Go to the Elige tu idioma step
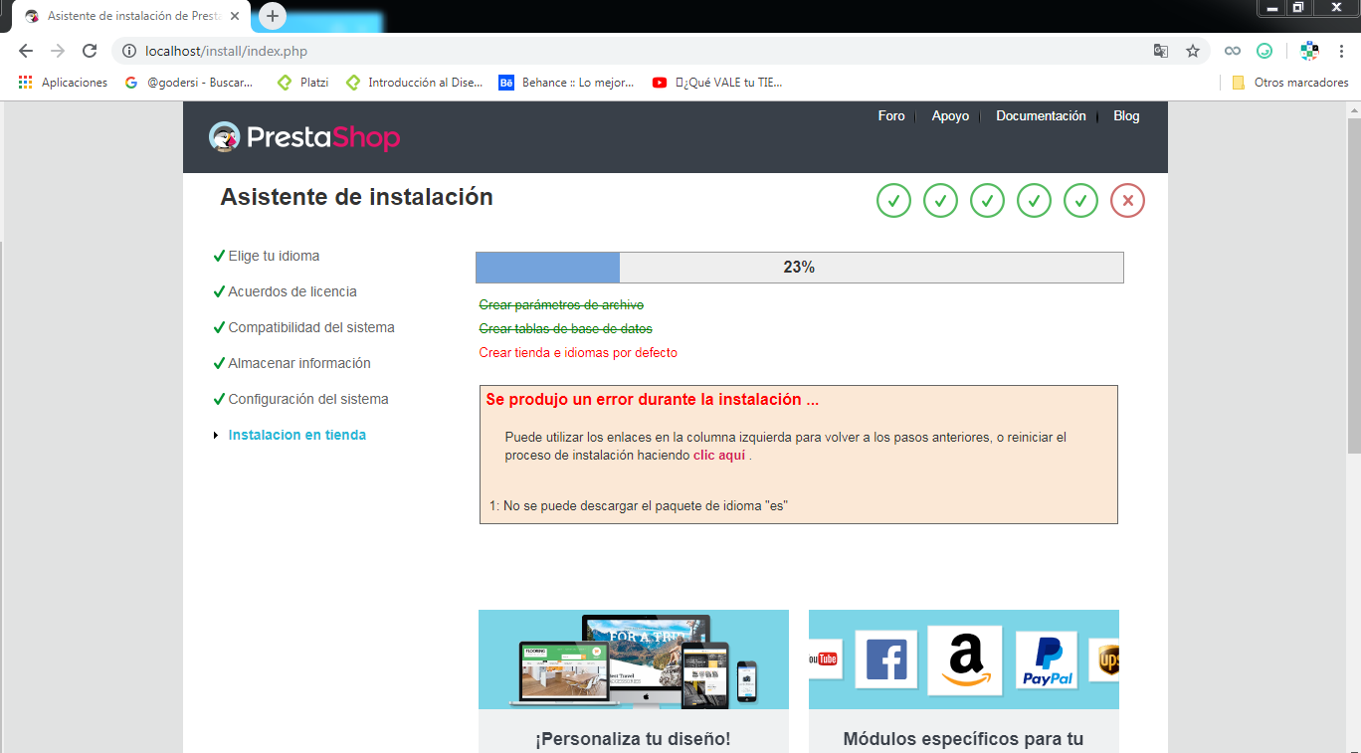The width and height of the screenshot is (1361, 753). 274,256
